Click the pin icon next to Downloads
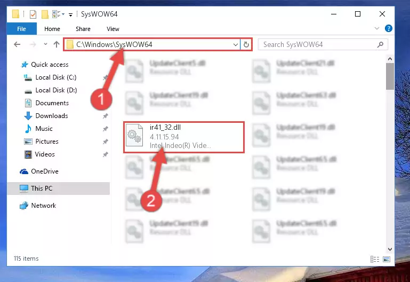This screenshot has height=282, width=410. tap(106, 116)
